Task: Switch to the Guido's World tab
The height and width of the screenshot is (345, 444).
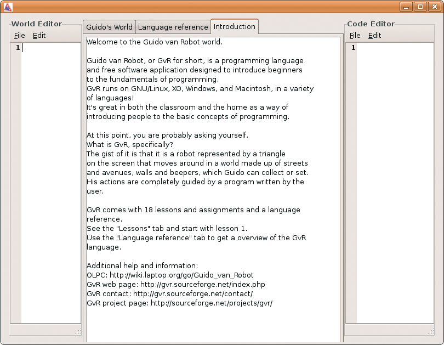Action: (109, 27)
